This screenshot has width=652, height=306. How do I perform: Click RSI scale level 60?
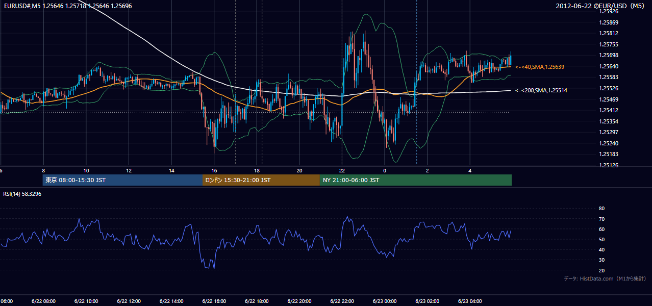pyautogui.click(x=601, y=229)
